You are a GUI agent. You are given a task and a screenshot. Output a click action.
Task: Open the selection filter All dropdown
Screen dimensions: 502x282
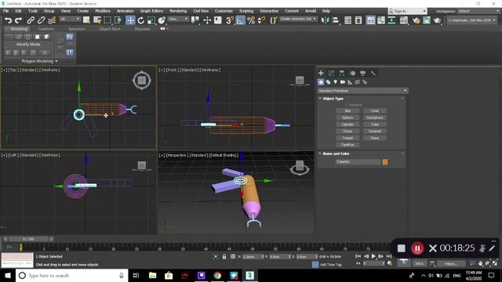point(70,19)
